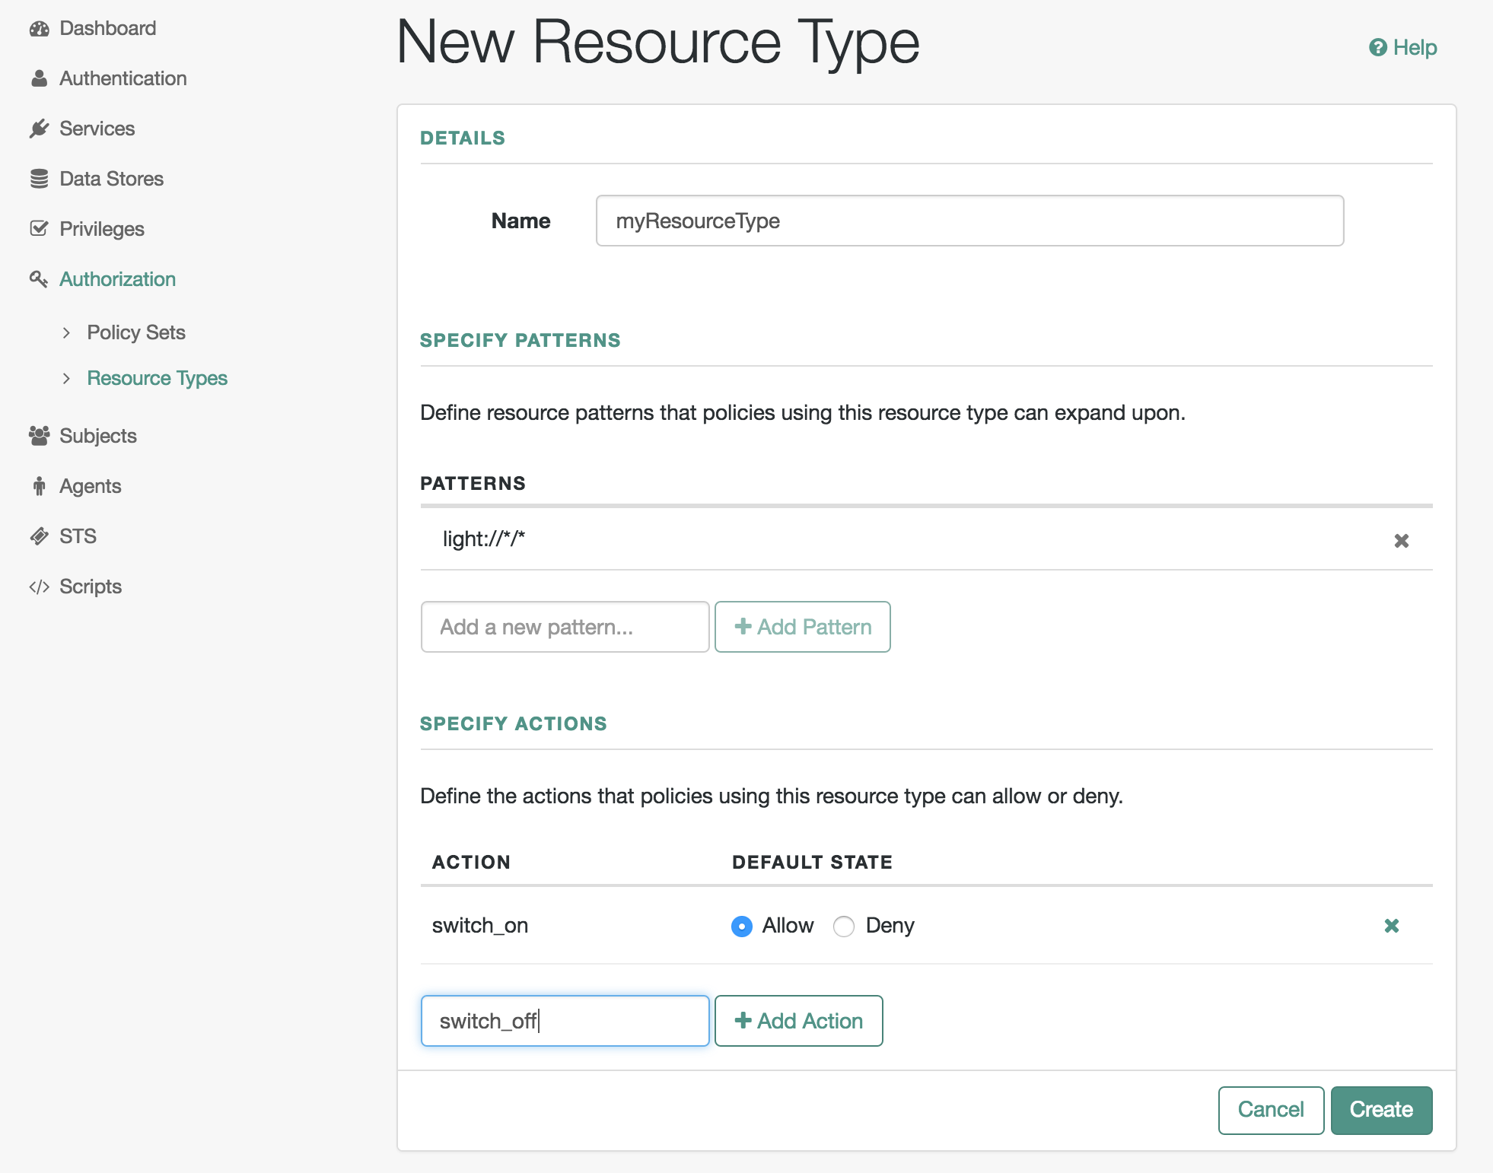1493x1173 pixels.
Task: Expand the Policy Sets chevron
Action: (x=67, y=332)
